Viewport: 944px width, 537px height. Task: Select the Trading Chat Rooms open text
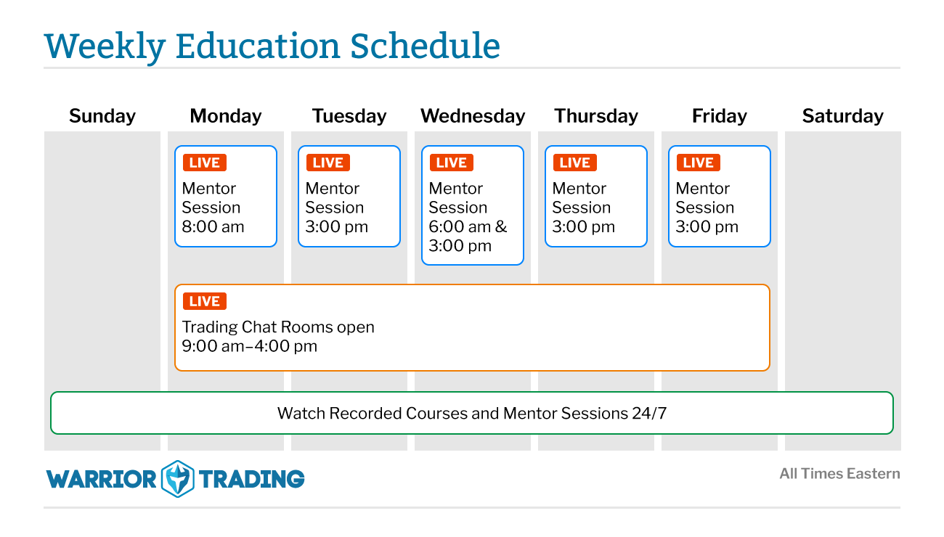coord(278,327)
